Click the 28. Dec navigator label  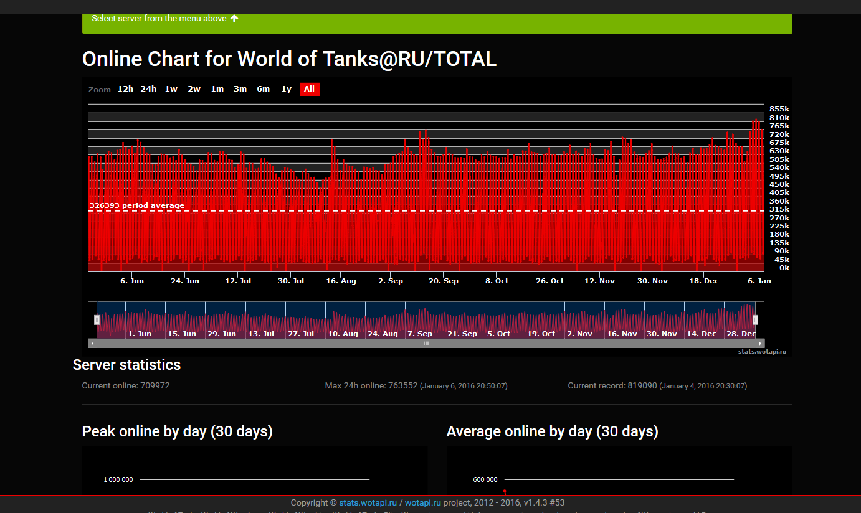pos(741,334)
